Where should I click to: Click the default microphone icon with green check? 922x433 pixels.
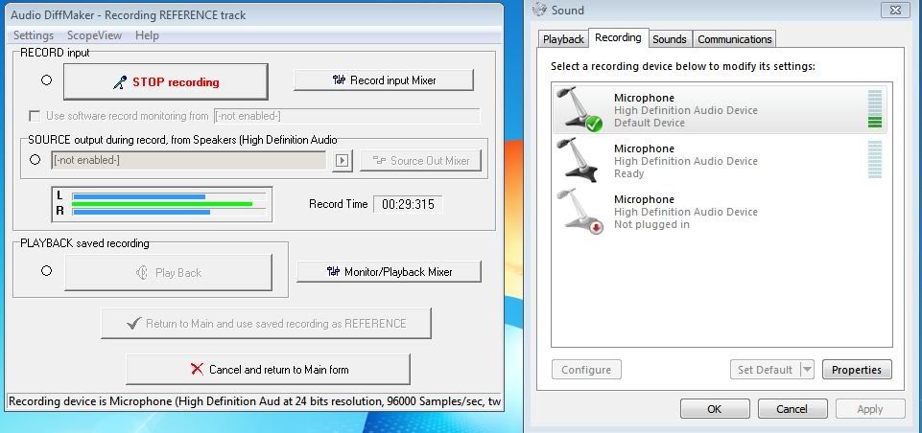click(579, 109)
